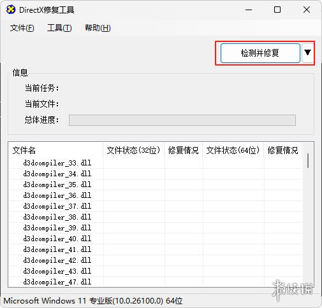Click the 文件状态(32位) column header
This screenshot has width=322, height=308.
[x=133, y=150]
